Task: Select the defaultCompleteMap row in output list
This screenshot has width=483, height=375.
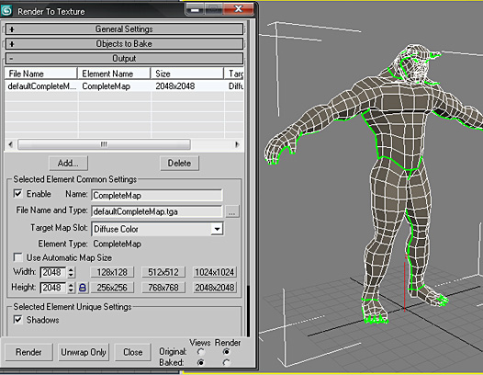Action: coord(124,86)
